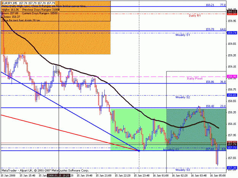Image resolution: width=238 pixels, height=178 pixels.
Task: Click the last blue candlestick with long wick
Action: (217, 157)
